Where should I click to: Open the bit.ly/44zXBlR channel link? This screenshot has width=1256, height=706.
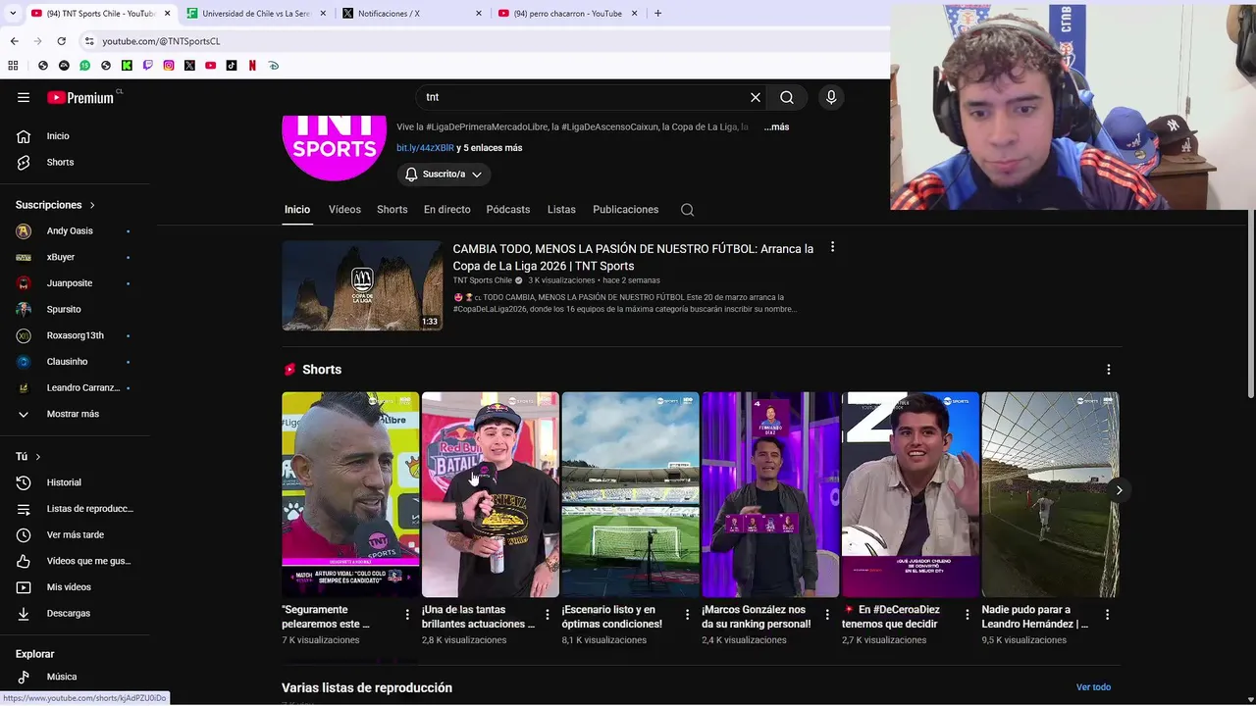pyautogui.click(x=425, y=148)
